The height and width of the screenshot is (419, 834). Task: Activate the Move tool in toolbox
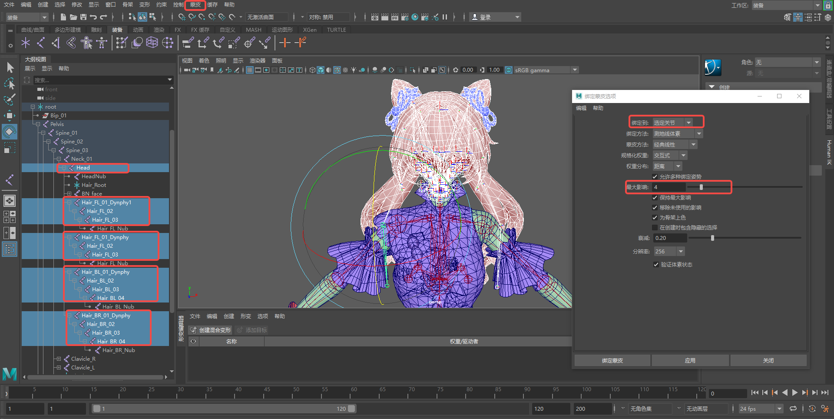pos(10,116)
